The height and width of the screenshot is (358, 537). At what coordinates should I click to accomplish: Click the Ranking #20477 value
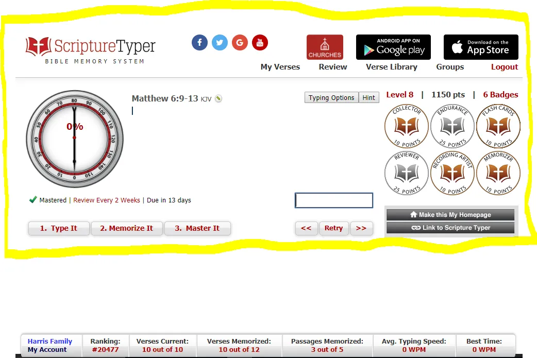(x=106, y=349)
